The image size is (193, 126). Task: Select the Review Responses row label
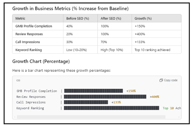tap(29, 34)
